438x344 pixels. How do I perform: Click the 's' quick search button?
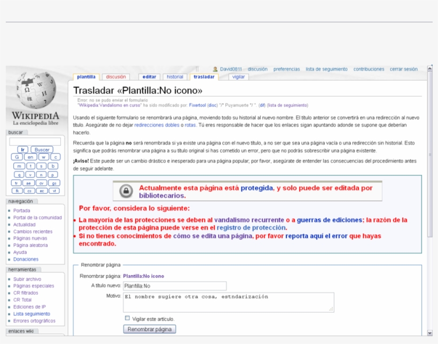point(41,166)
